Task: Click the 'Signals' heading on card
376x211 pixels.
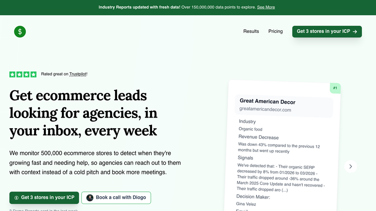Action: (x=245, y=157)
